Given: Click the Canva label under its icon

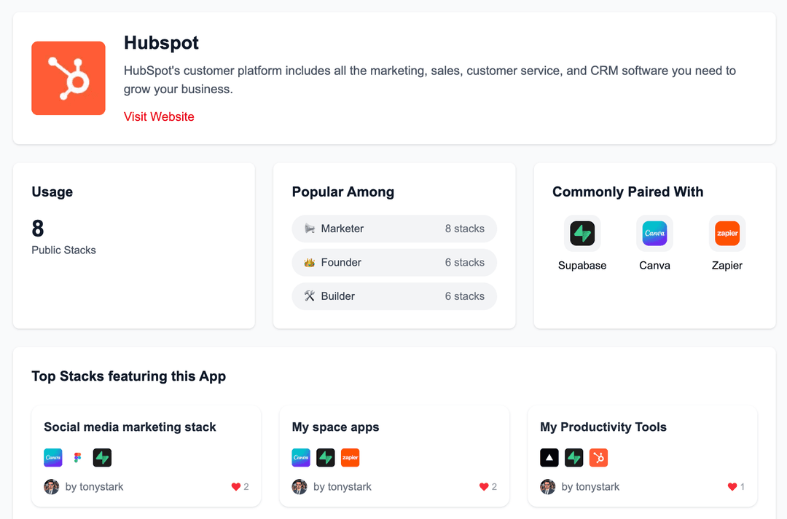Looking at the screenshot, I should (654, 265).
